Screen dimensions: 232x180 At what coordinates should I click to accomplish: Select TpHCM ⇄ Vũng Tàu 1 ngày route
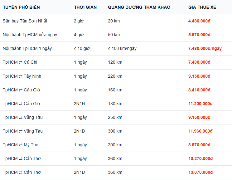[x=23, y=117]
